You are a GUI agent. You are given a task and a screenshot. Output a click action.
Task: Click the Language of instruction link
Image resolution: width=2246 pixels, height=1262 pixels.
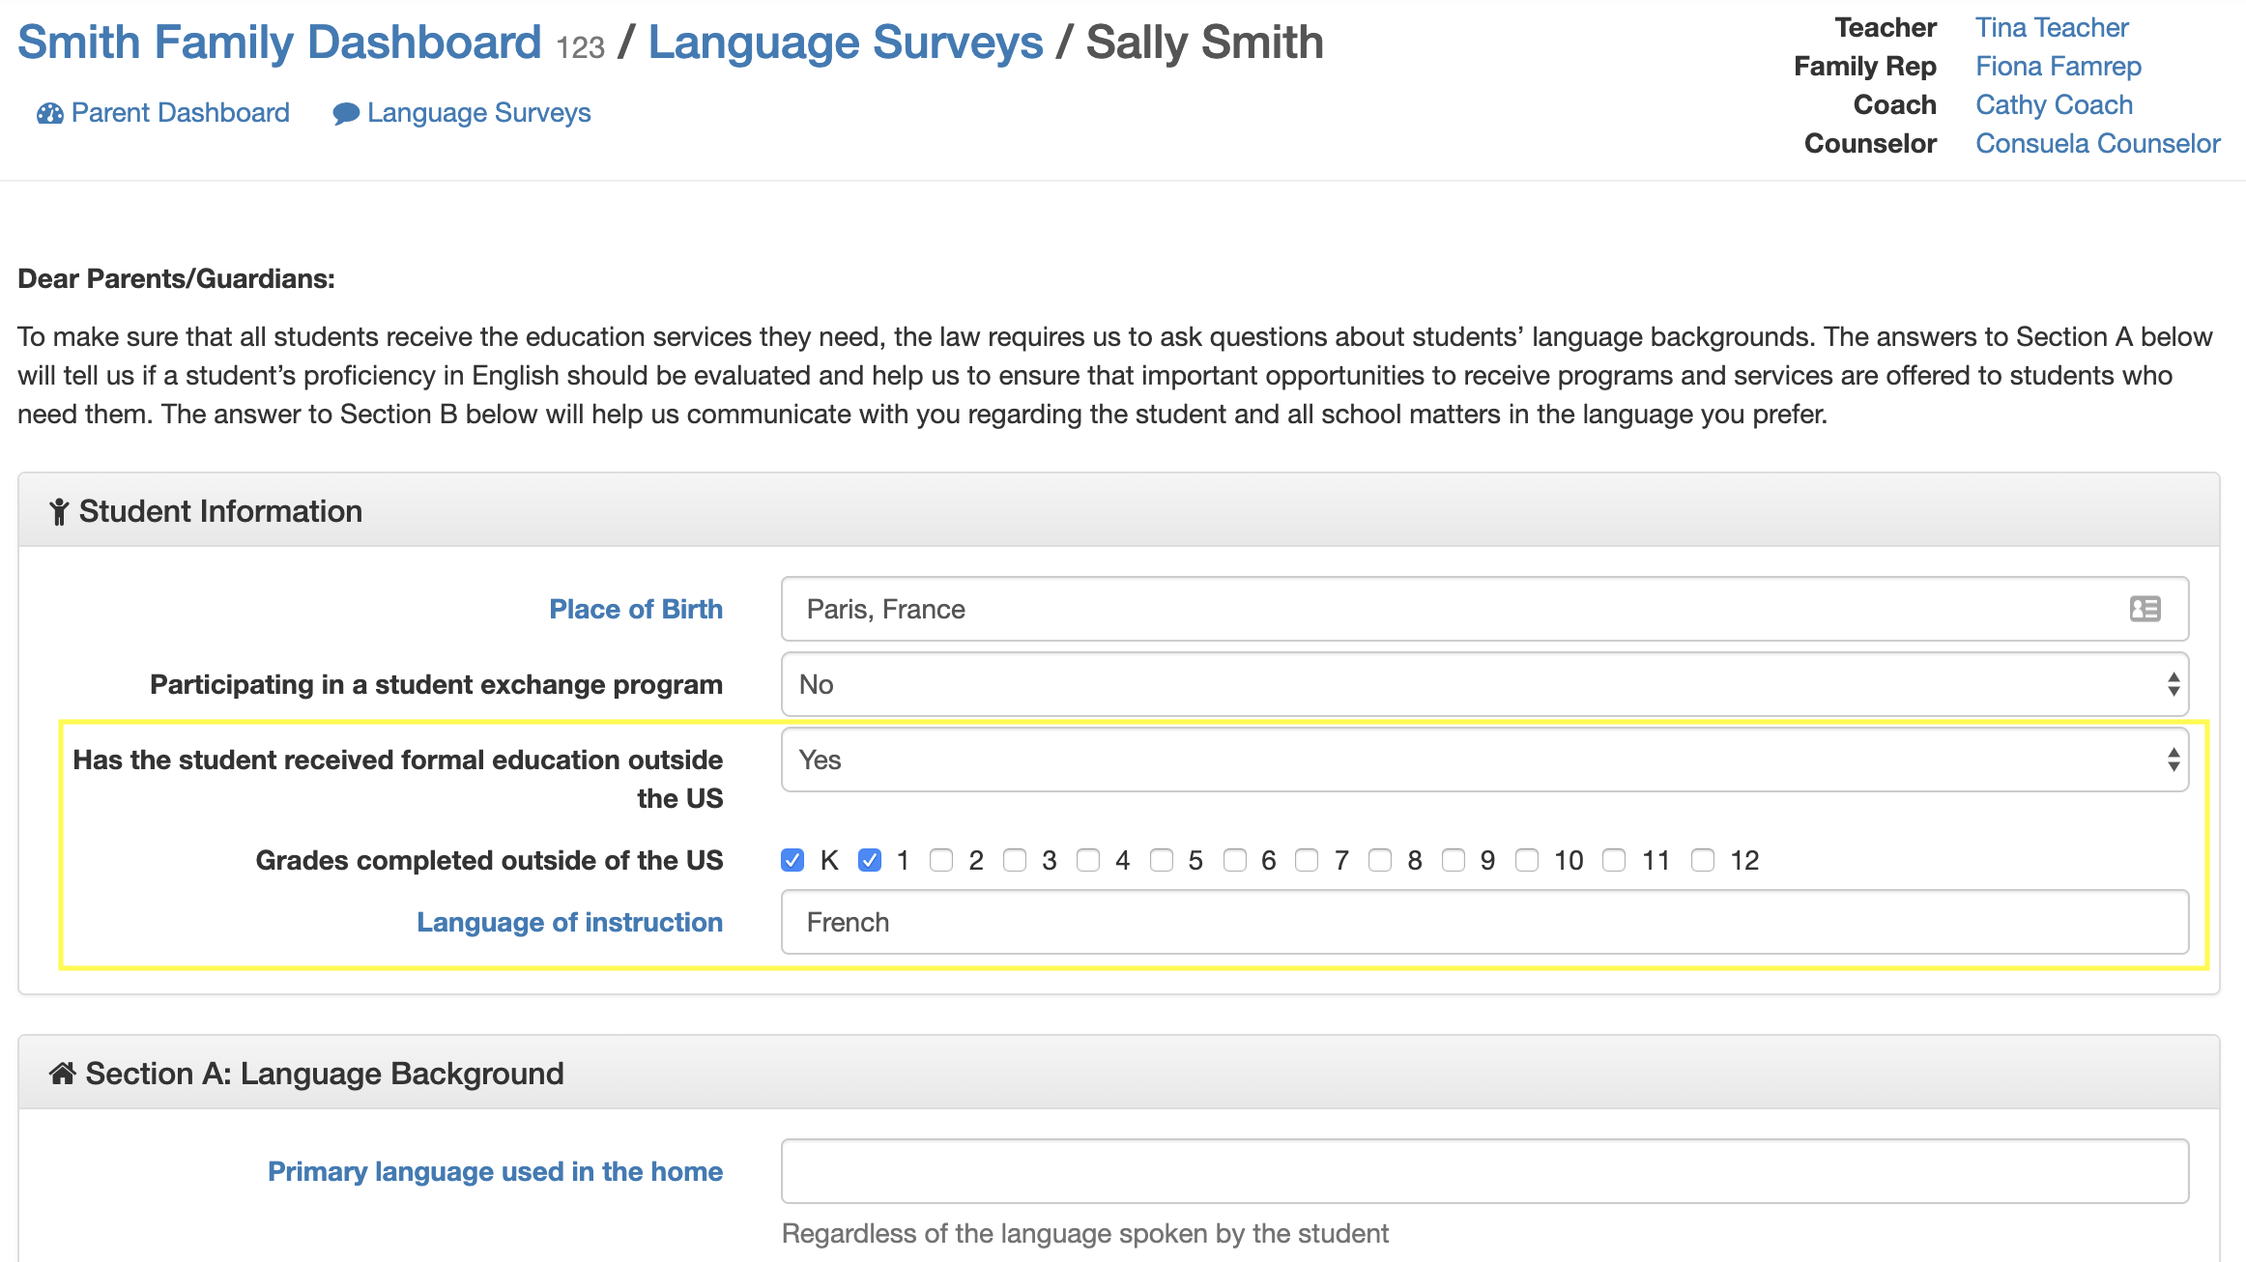tap(569, 923)
